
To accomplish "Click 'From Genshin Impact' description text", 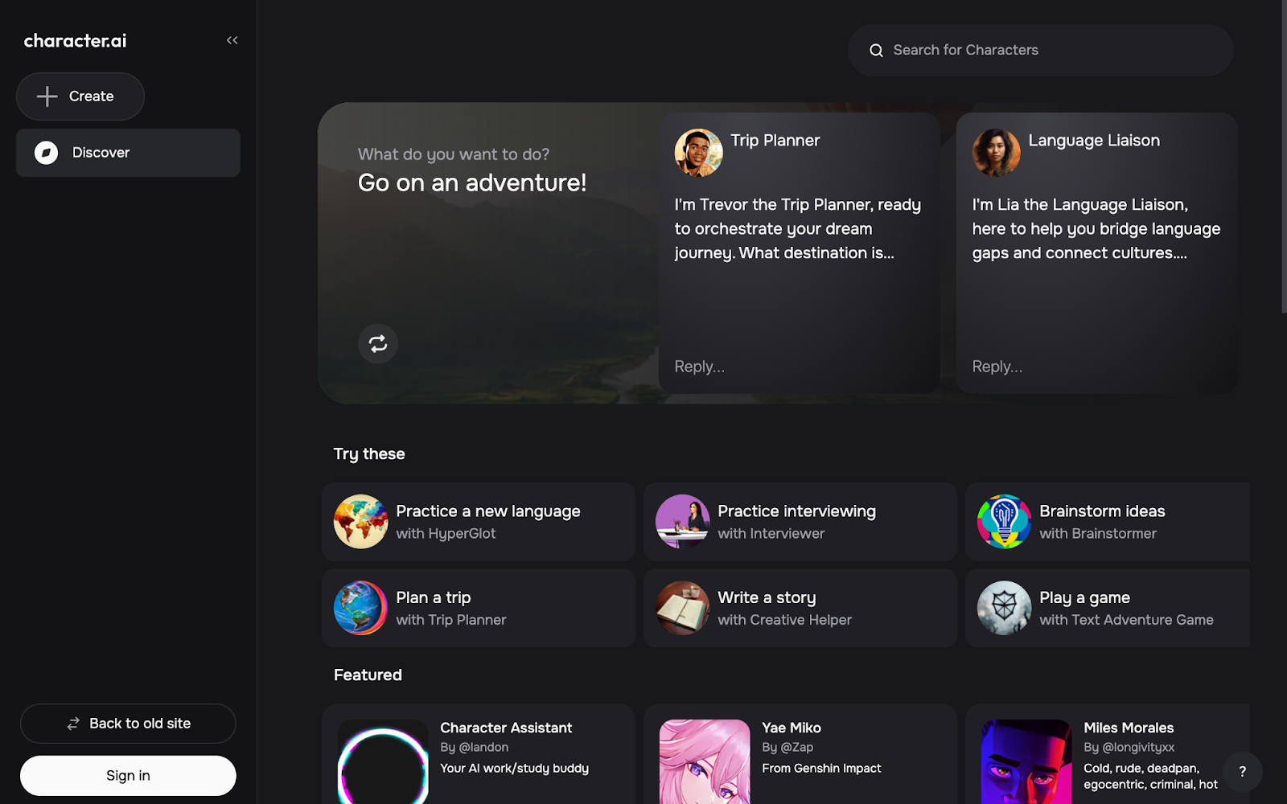I will tap(821, 769).
